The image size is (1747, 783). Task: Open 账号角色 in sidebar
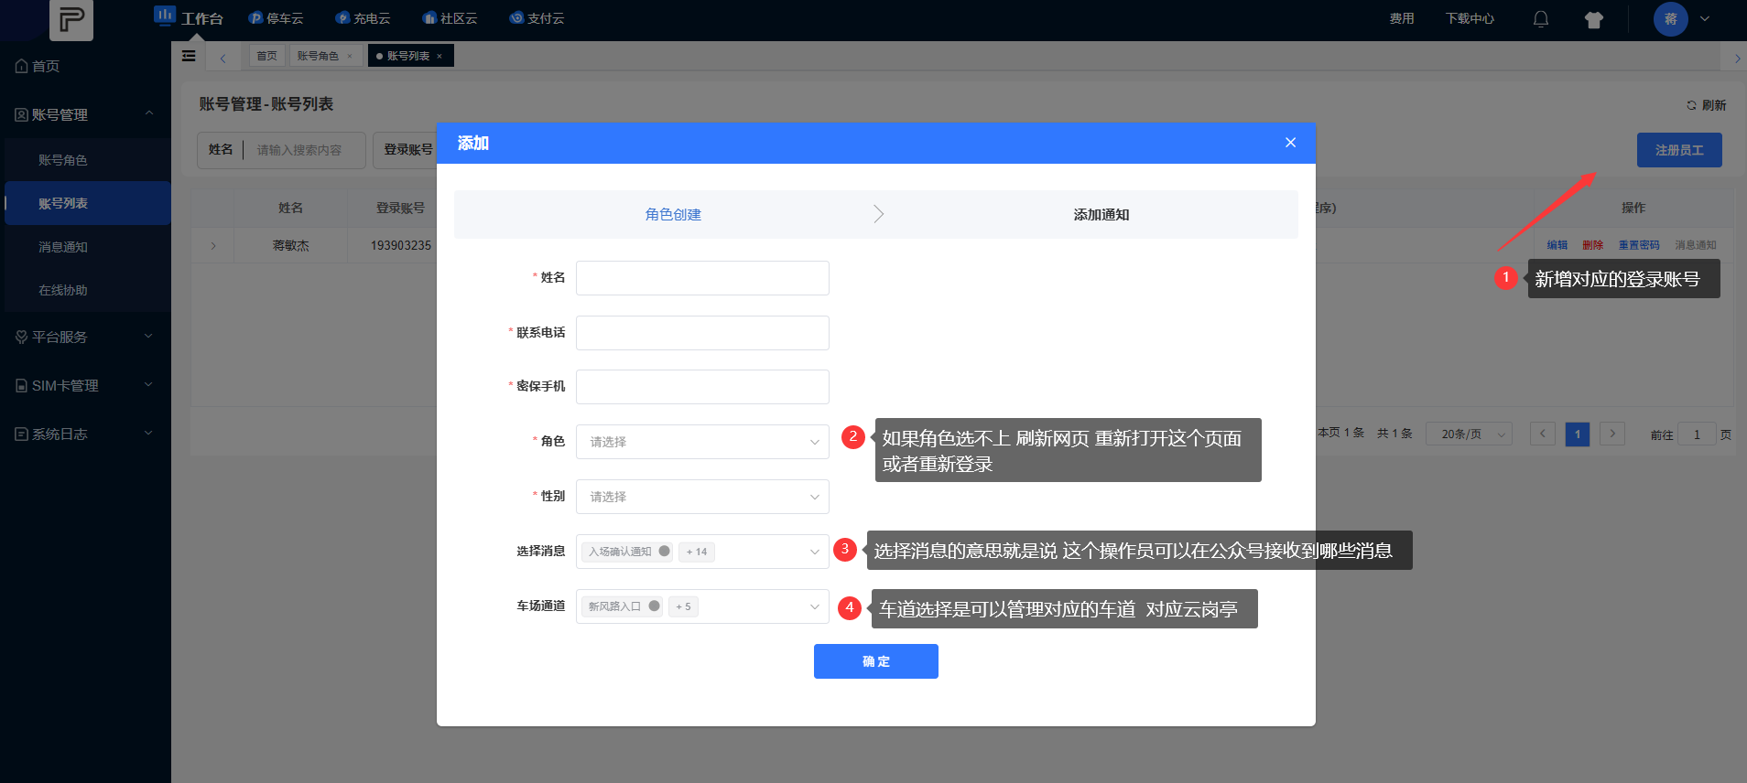[62, 160]
